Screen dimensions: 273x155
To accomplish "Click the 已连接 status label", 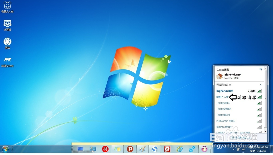I will coord(252,91).
